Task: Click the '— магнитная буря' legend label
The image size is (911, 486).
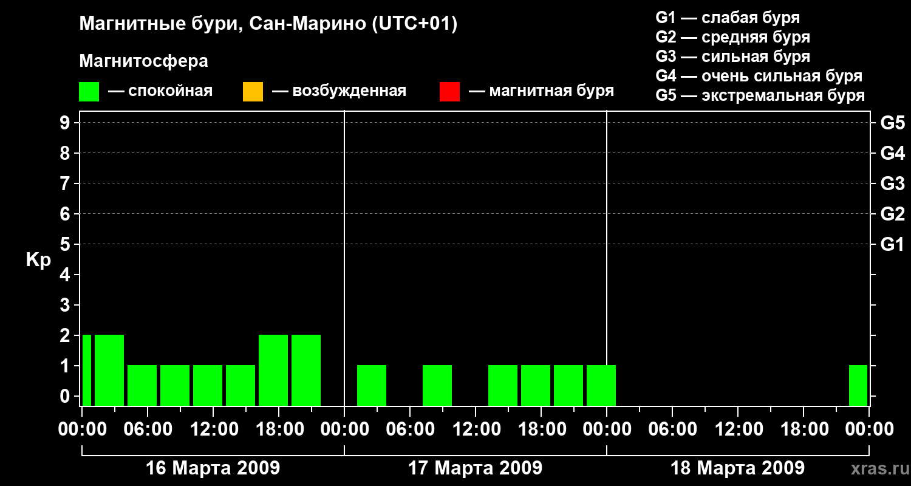Action: [542, 91]
